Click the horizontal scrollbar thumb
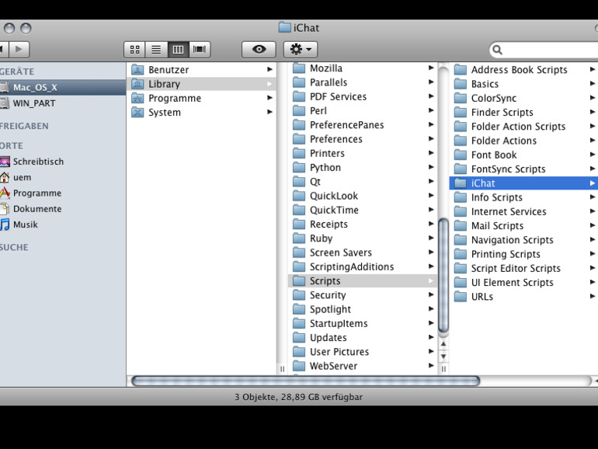598x449 pixels. 305,381
